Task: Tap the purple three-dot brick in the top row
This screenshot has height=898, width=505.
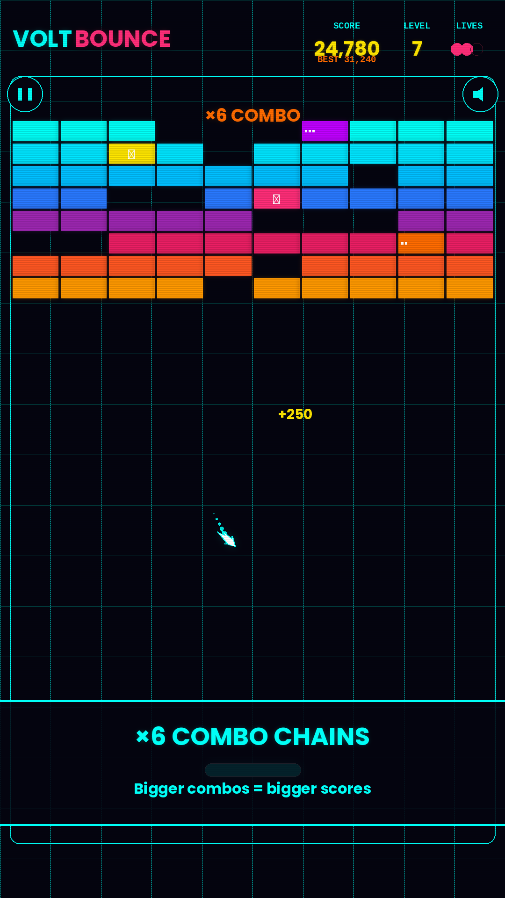Action: coord(325,131)
